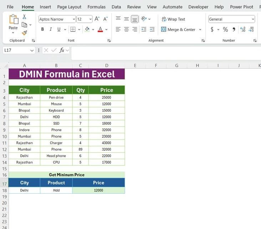The image size is (261, 229).
Task: Switch to Page Layout tab
Action: [x=69, y=7]
